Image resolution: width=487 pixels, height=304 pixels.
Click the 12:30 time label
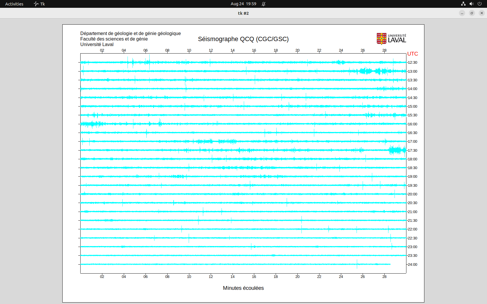pyautogui.click(x=413, y=63)
